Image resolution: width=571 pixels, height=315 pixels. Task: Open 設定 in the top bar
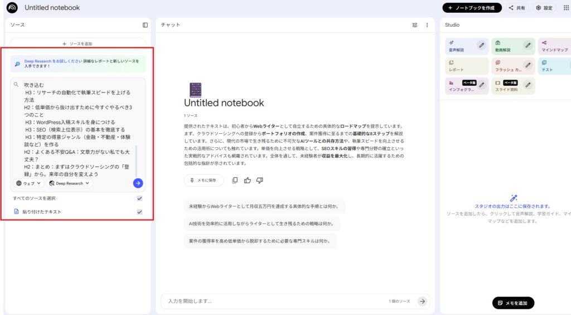[x=544, y=8]
